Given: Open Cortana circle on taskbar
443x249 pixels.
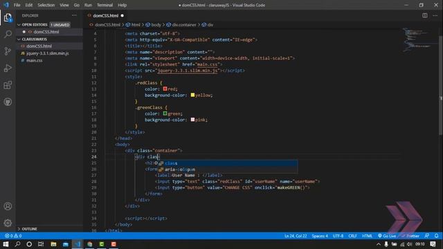Looking at the screenshot, I should tap(29, 244).
